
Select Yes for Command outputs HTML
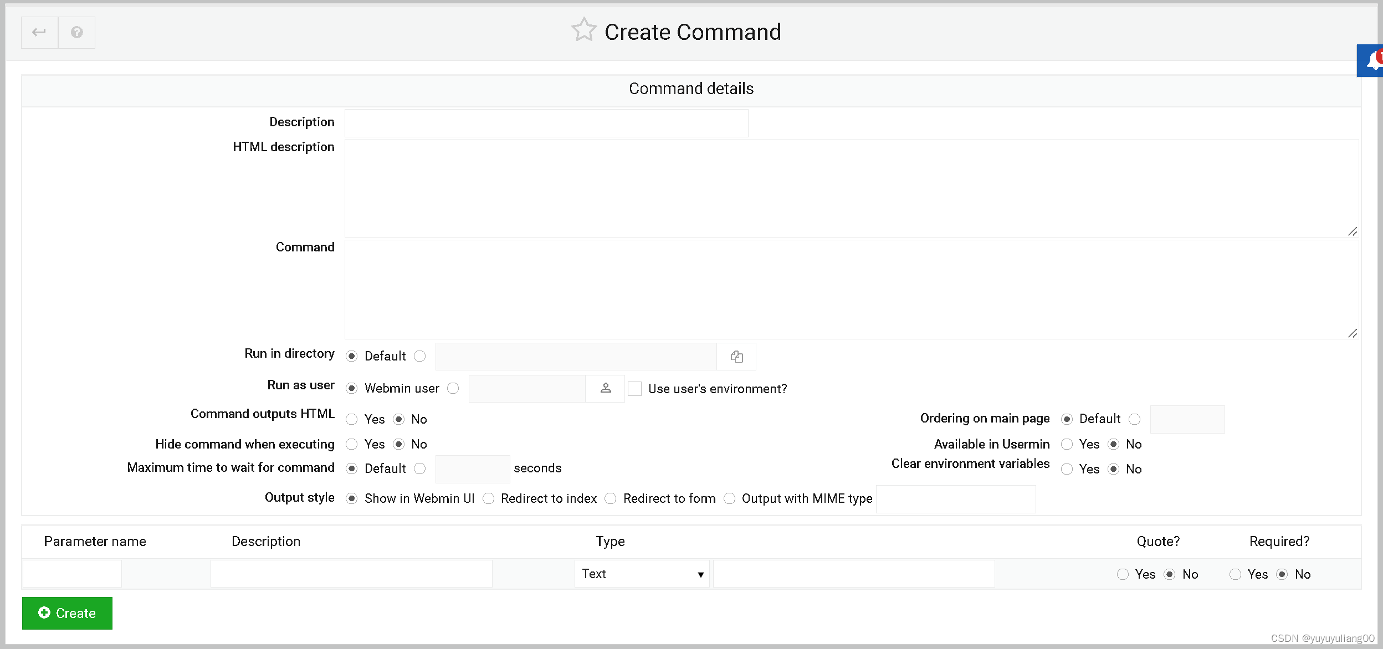pyautogui.click(x=352, y=419)
